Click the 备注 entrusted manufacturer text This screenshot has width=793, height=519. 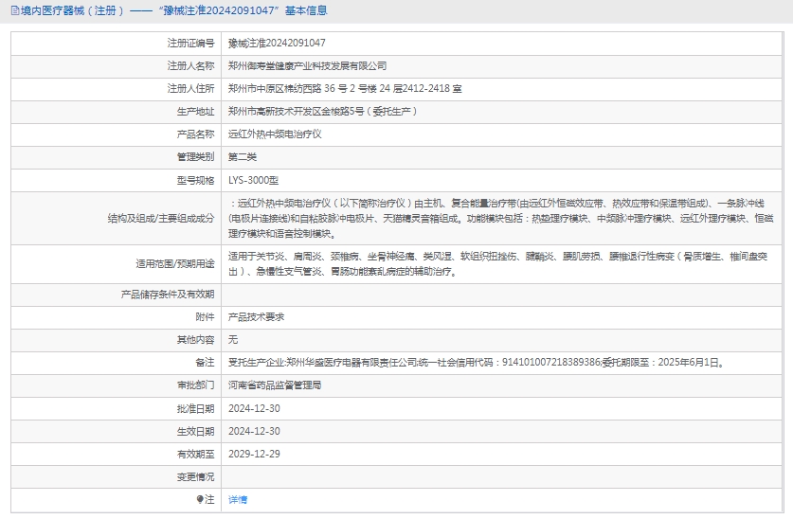tap(476, 362)
